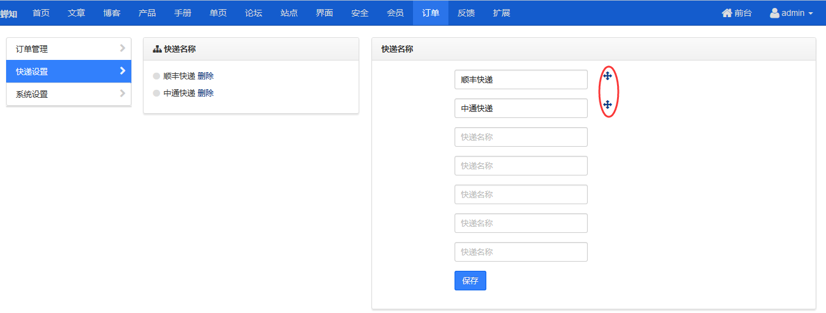826x313 pixels.
Task: Select the grey bullet beside 顺丰快递
Action: pyautogui.click(x=156, y=76)
